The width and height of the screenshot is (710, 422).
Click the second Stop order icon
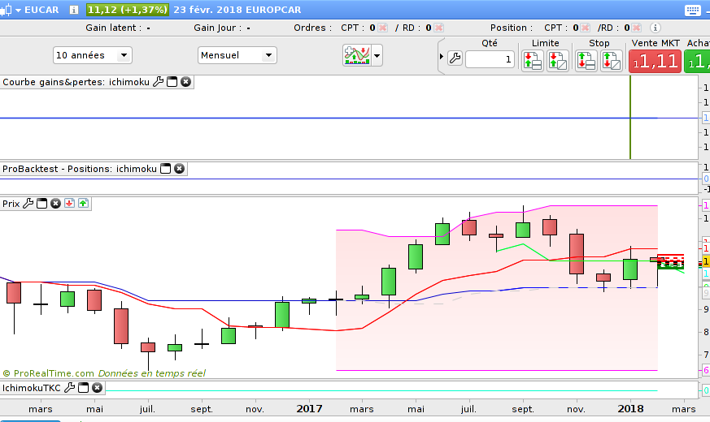pos(612,61)
